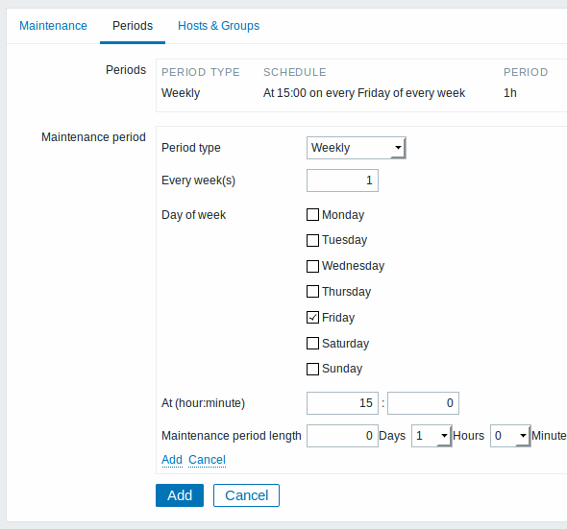Select the Saturday checkbox
The height and width of the screenshot is (529, 567).
312,344
